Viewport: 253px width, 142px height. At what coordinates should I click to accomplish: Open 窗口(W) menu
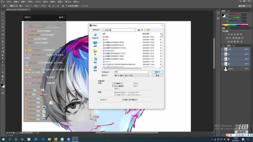68,2
